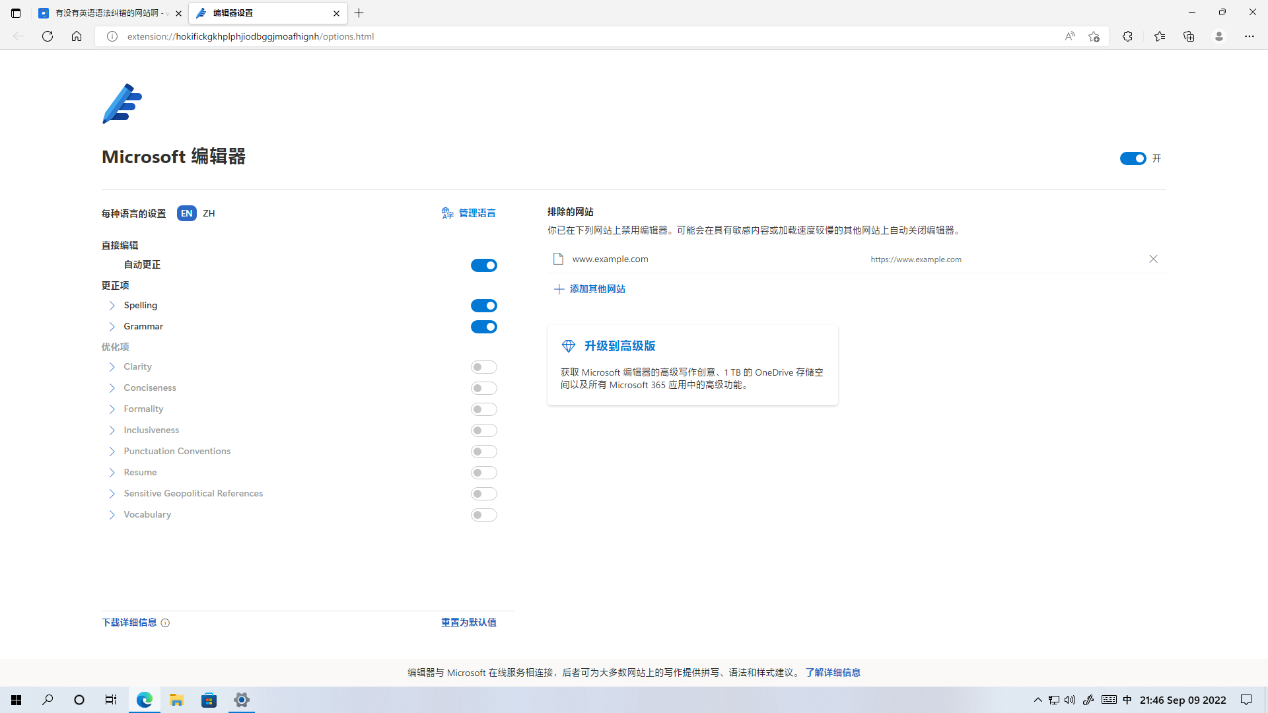Open taskbar search
1268x713 pixels.
coord(48,700)
